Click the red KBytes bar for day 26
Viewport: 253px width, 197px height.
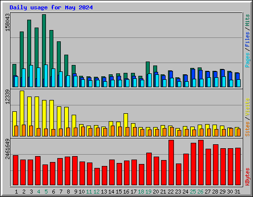pyautogui.click(x=201, y=163)
